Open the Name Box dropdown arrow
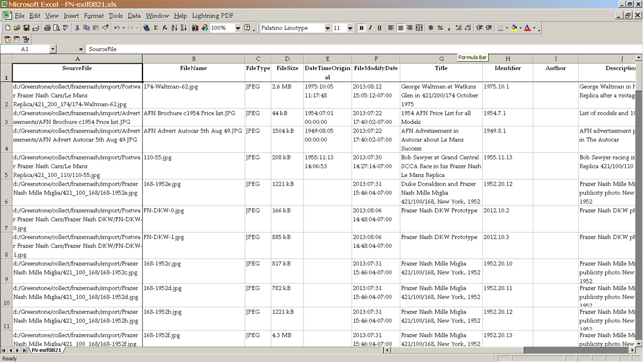Viewport: 643px width, 362px height. pyautogui.click(x=53, y=49)
